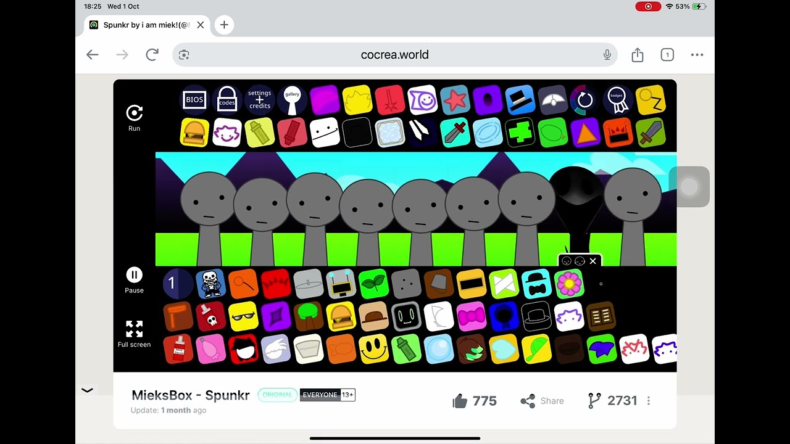Close the popup above black character
This screenshot has width=790, height=444.
[x=593, y=261]
